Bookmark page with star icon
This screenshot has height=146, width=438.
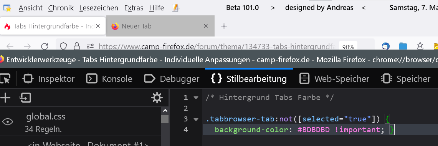420,46
